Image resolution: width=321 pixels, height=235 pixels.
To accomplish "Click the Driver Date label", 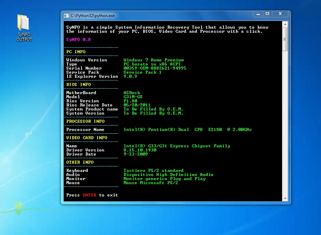I will [x=81, y=154].
